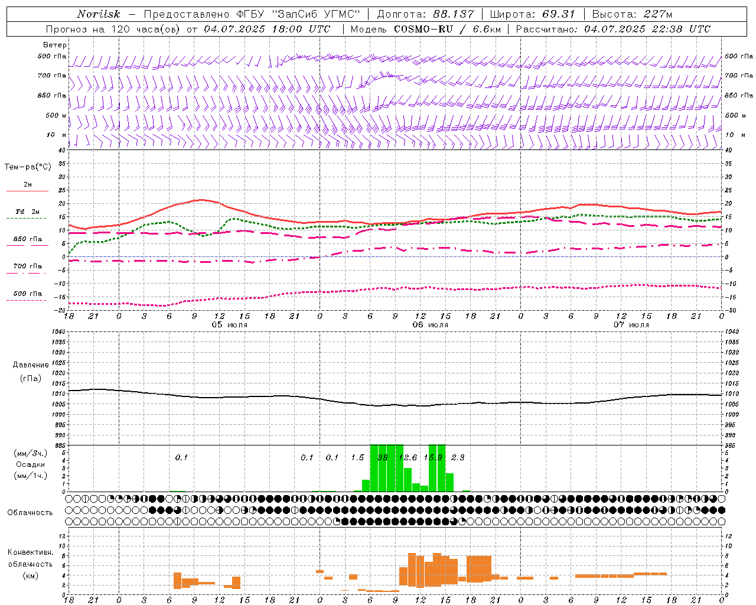The height and width of the screenshot is (605, 756).
Task: Click the Ветер wind section label
Action: [54, 45]
